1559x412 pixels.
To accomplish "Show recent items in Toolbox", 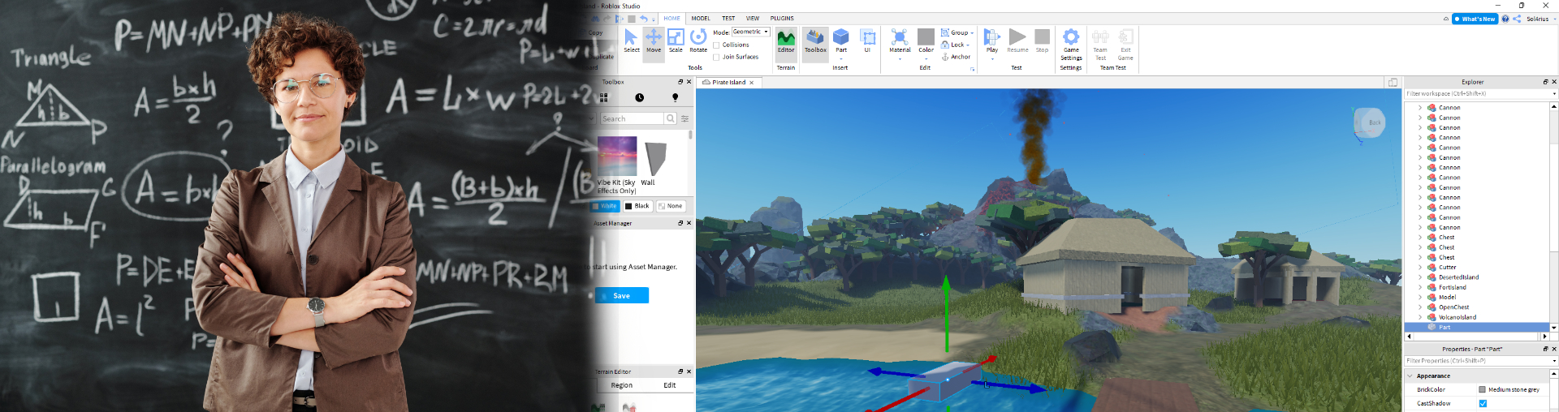I will tap(640, 97).
